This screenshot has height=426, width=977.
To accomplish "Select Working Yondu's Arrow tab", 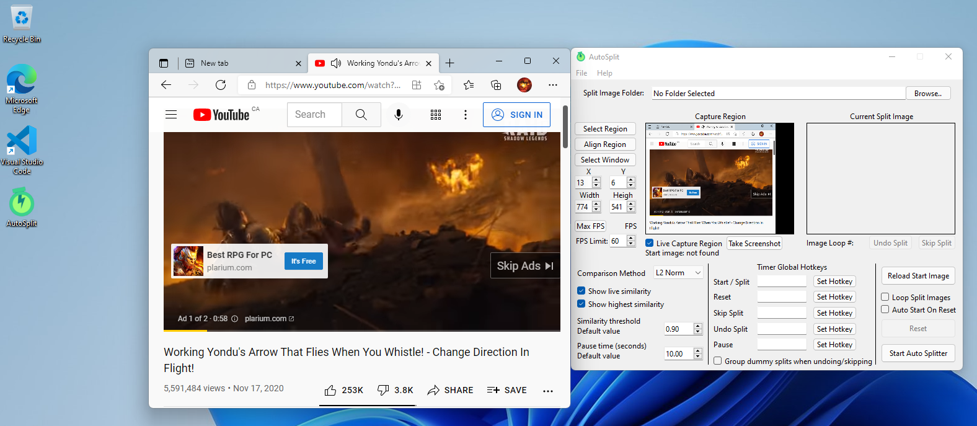I will [373, 63].
